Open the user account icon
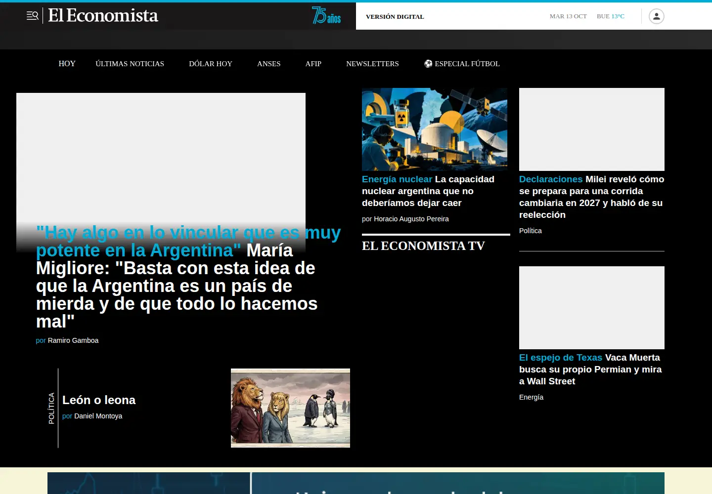The height and width of the screenshot is (494, 712). pyautogui.click(x=656, y=16)
